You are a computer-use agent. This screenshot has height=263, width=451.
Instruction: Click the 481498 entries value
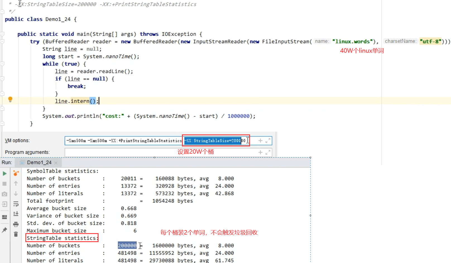point(127,253)
